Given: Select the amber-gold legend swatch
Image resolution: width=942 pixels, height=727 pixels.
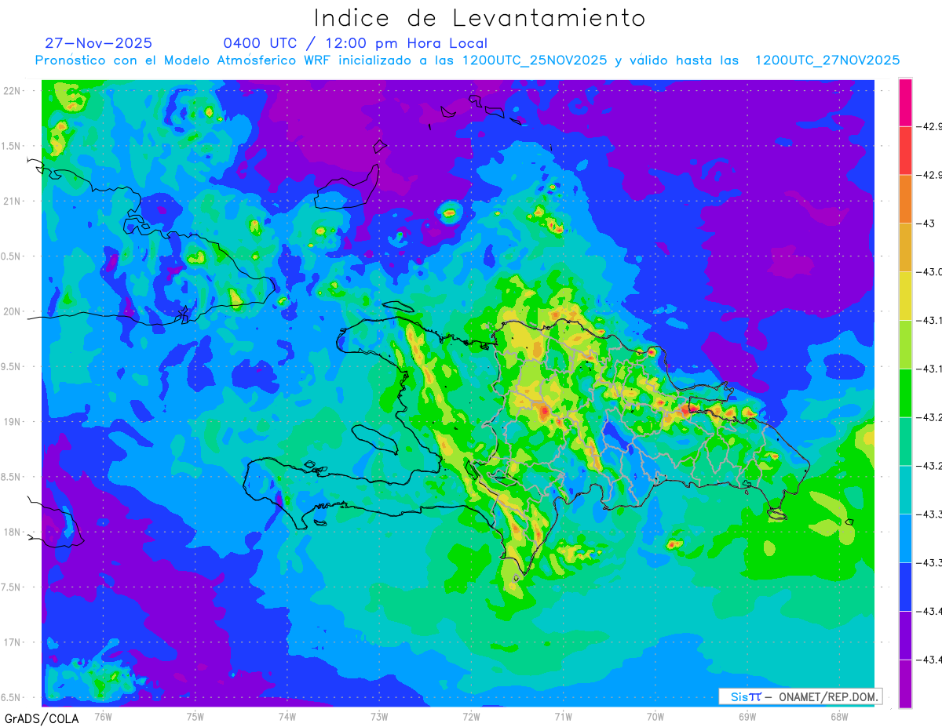Looking at the screenshot, I should [905, 248].
